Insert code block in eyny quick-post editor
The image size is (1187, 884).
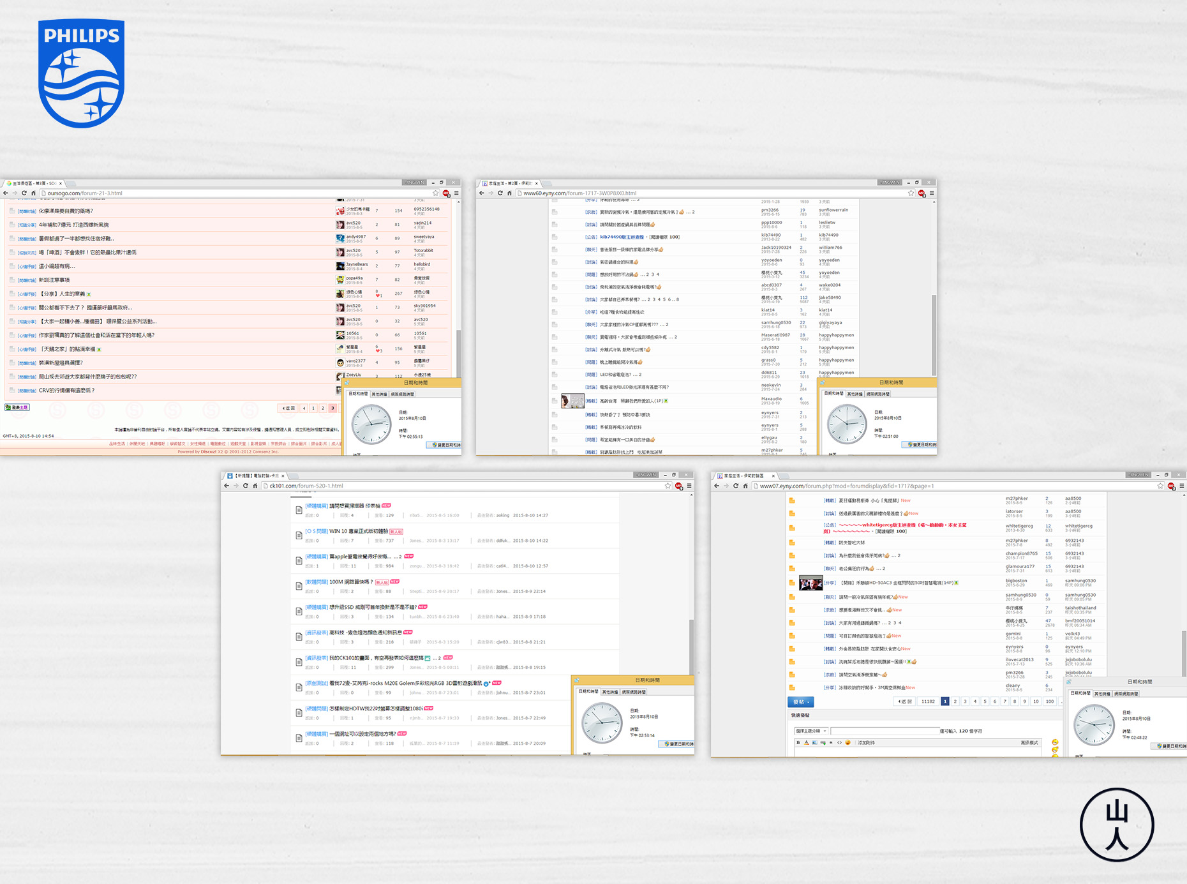click(x=839, y=742)
